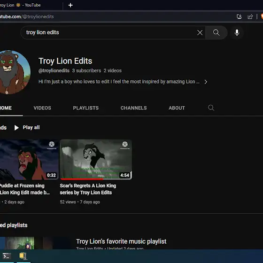The height and width of the screenshot is (263, 263).
Task: Click the Troy Lion Edits channel name
Action: coord(65,61)
